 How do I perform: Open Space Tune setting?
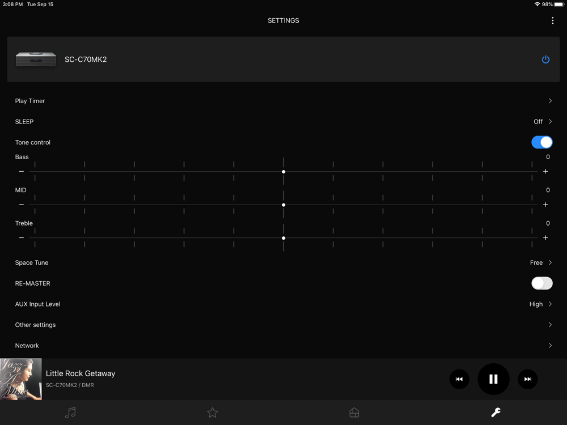point(283,263)
